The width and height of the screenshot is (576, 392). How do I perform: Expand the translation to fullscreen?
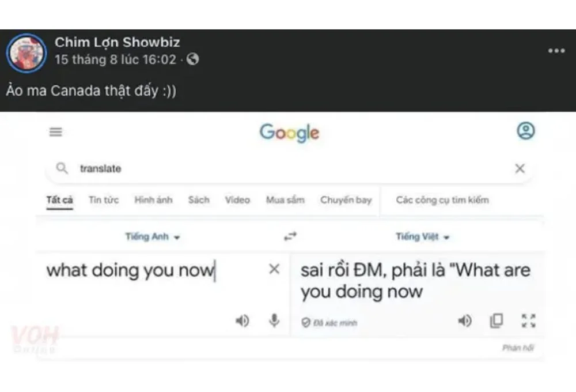click(x=528, y=321)
